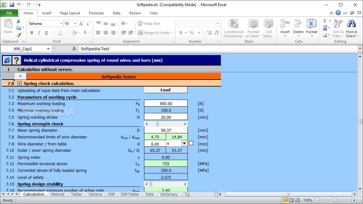Change text orientation
This screenshot has width=363, height=204.
pos(123,24)
